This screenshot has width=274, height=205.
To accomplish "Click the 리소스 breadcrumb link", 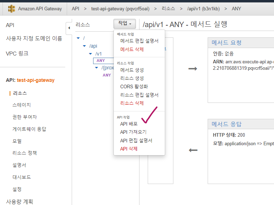I will click(x=168, y=9).
